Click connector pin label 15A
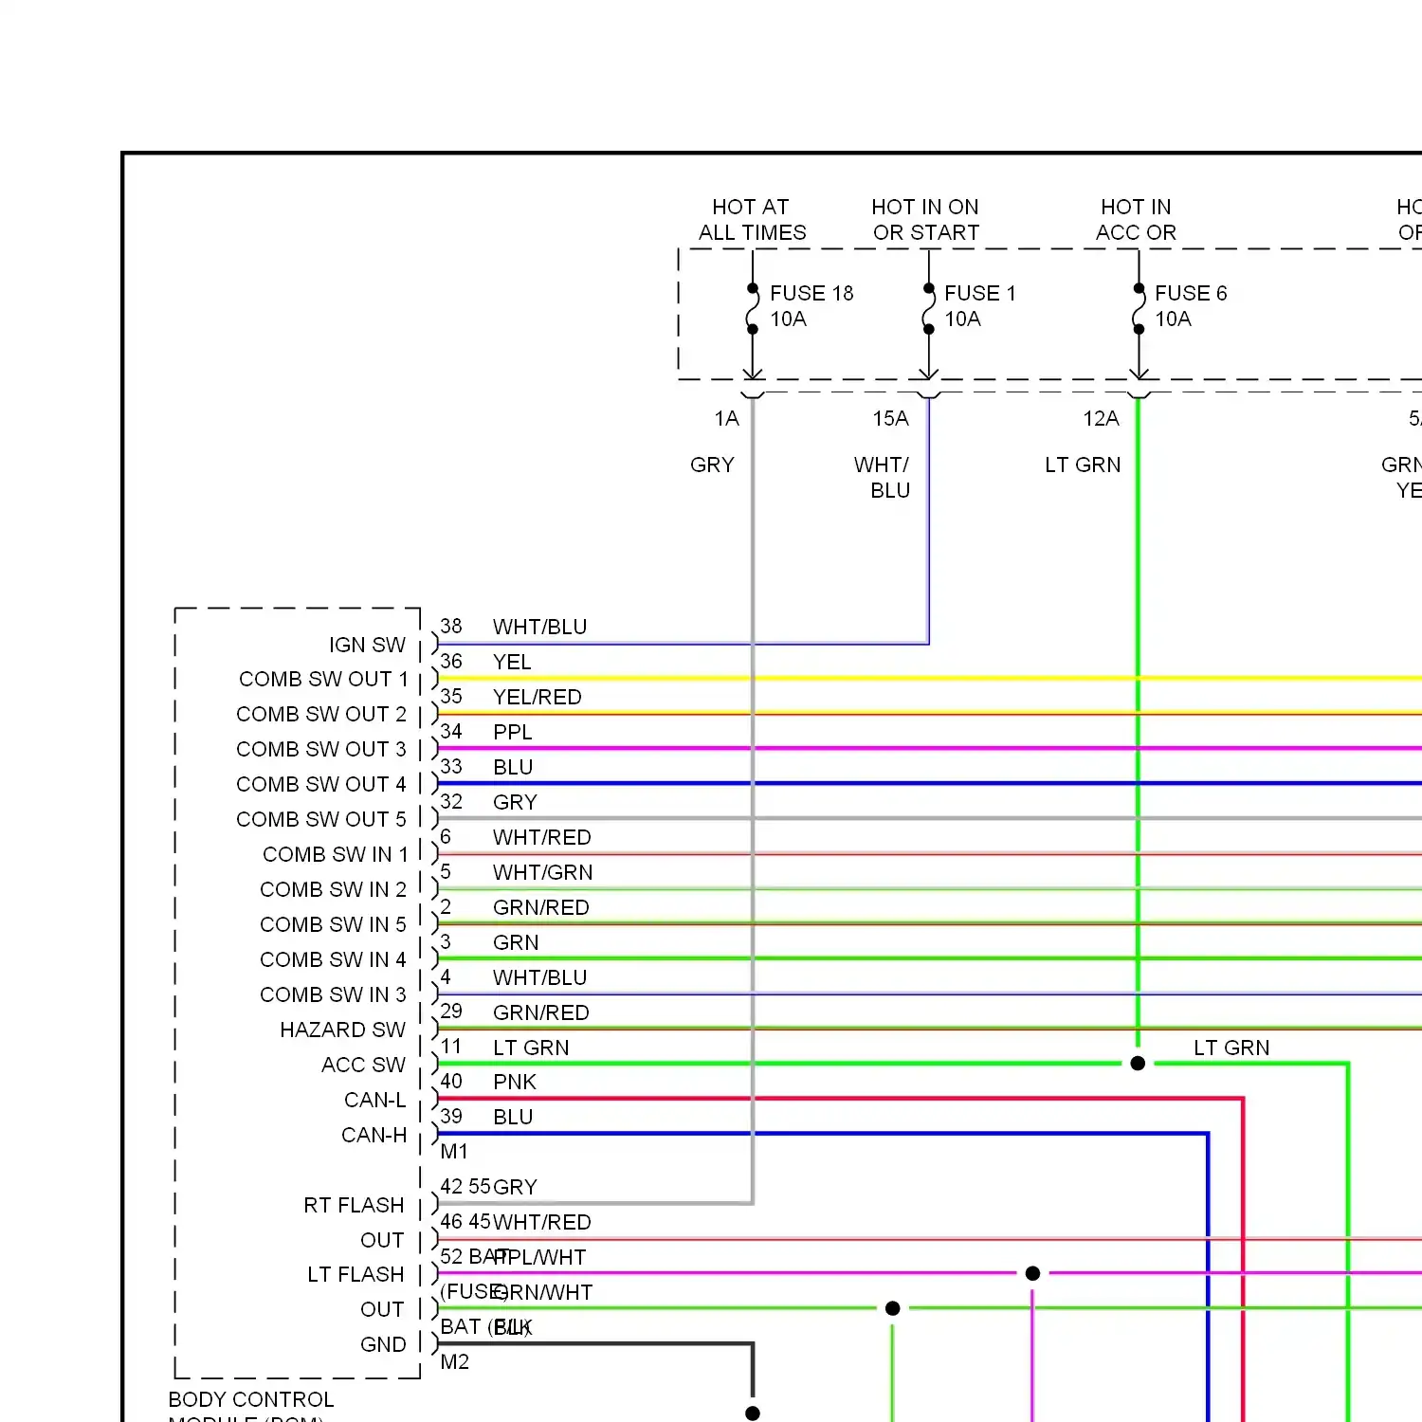The image size is (1422, 1422). pos(890,419)
